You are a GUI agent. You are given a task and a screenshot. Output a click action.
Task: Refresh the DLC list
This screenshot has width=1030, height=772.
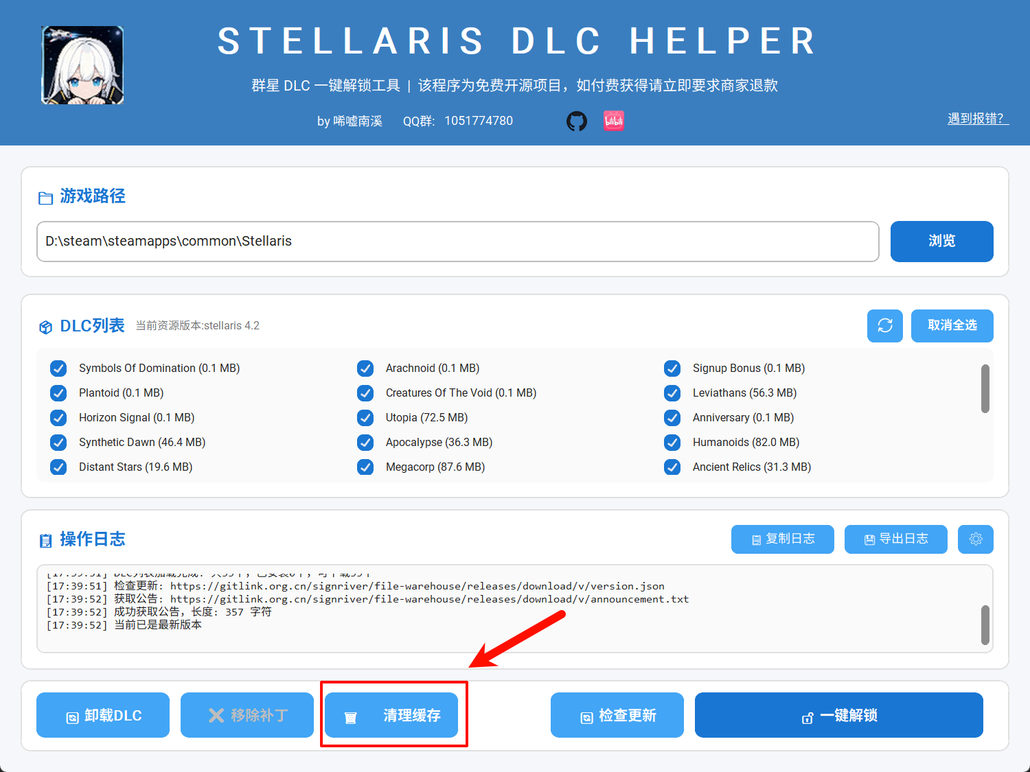pyautogui.click(x=885, y=325)
